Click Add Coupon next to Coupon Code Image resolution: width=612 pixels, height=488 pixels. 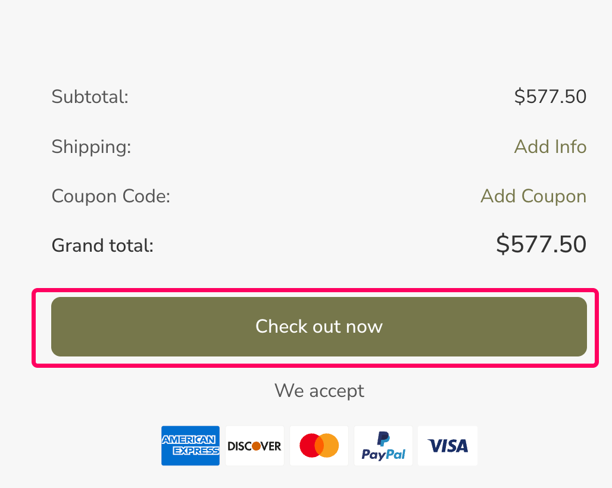[x=533, y=196]
